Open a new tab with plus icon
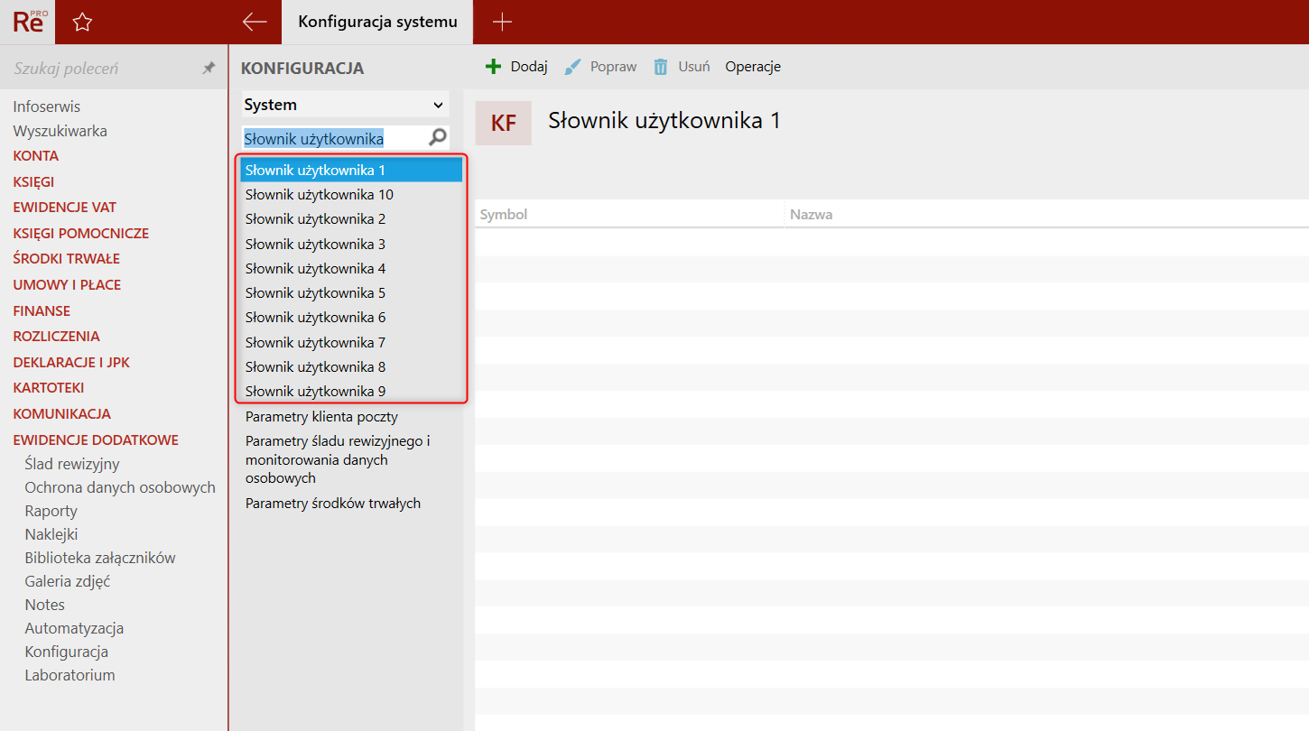 (502, 23)
